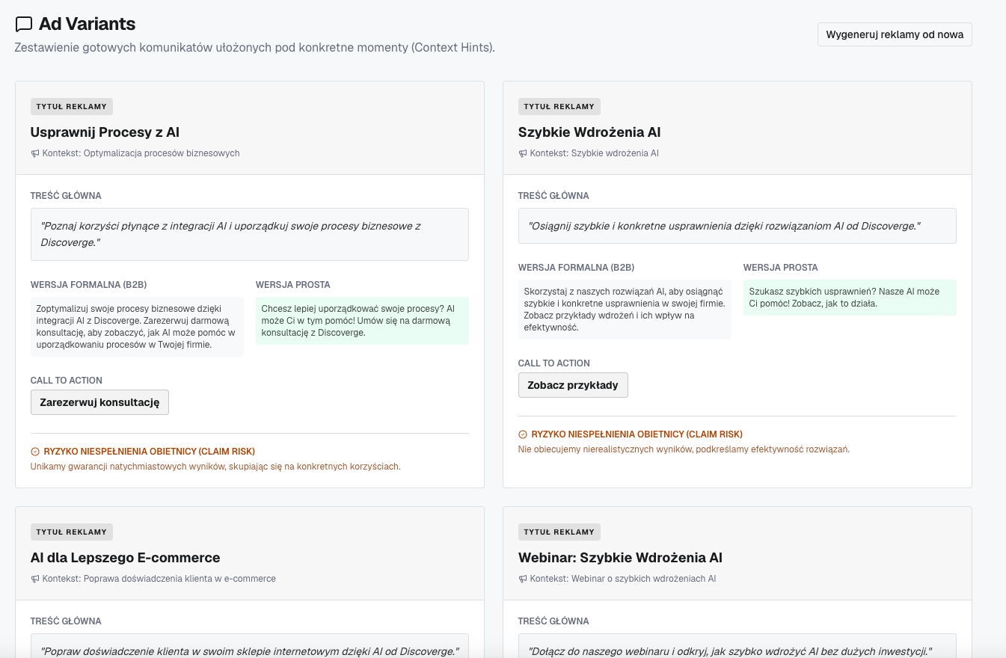This screenshot has height=658, width=1006.
Task: Click TYTUŁ REKLAMY badge above Szybkie Wdrożenia AI
Action: coord(559,106)
